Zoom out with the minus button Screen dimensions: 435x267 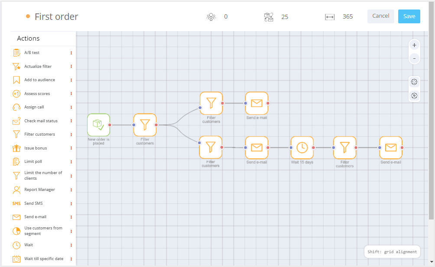[414, 58]
